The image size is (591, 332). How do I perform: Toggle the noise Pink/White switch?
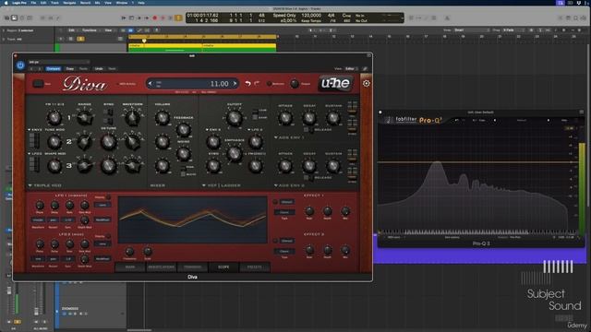pos(183,171)
